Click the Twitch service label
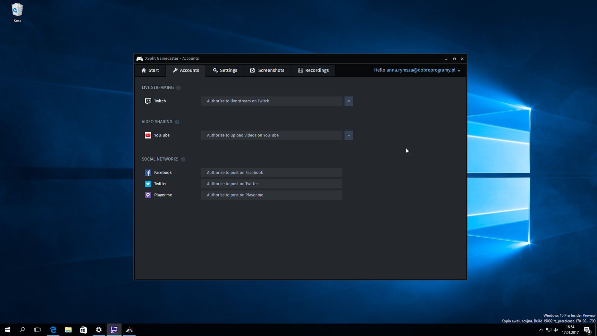The height and width of the screenshot is (336, 597). click(x=160, y=101)
